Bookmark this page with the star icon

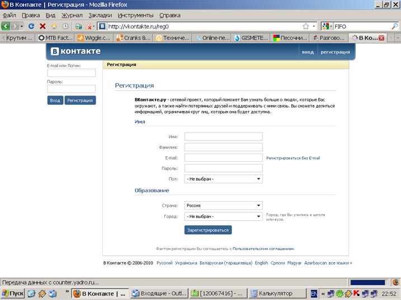tap(306, 26)
